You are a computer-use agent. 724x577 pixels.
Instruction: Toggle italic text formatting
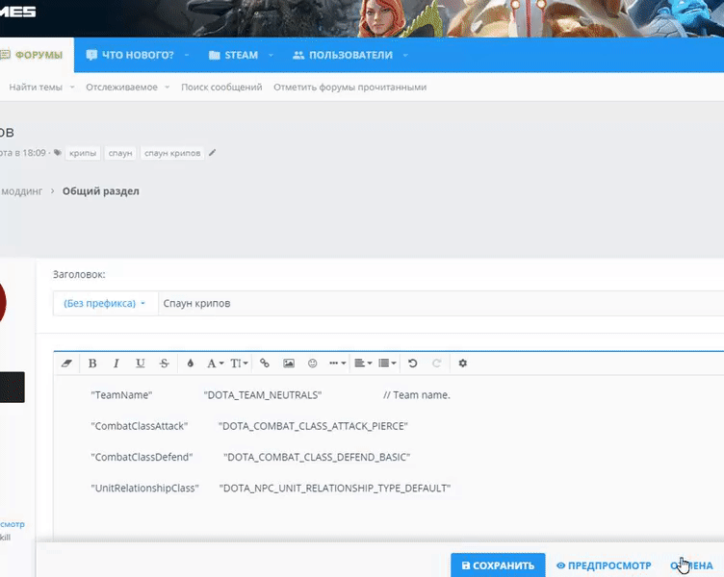tap(116, 364)
